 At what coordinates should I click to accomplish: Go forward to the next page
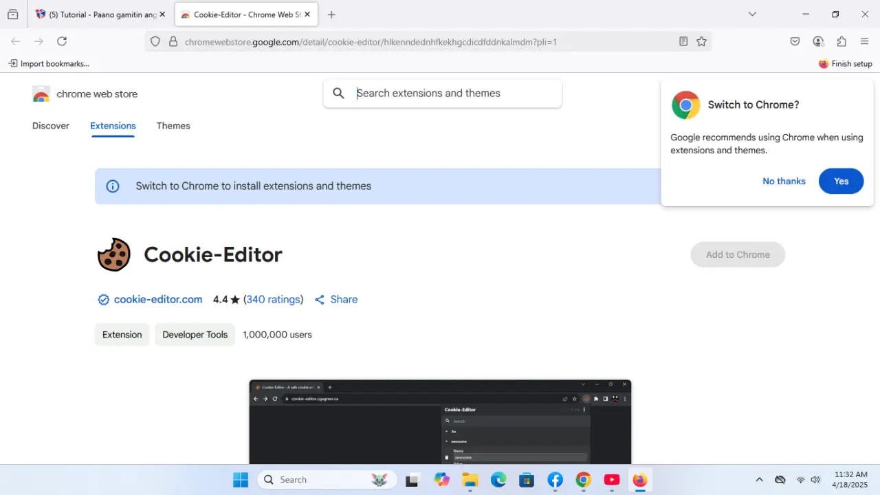pos(38,41)
